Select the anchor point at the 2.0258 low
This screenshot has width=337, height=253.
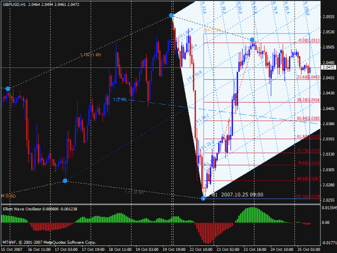click(x=203, y=199)
